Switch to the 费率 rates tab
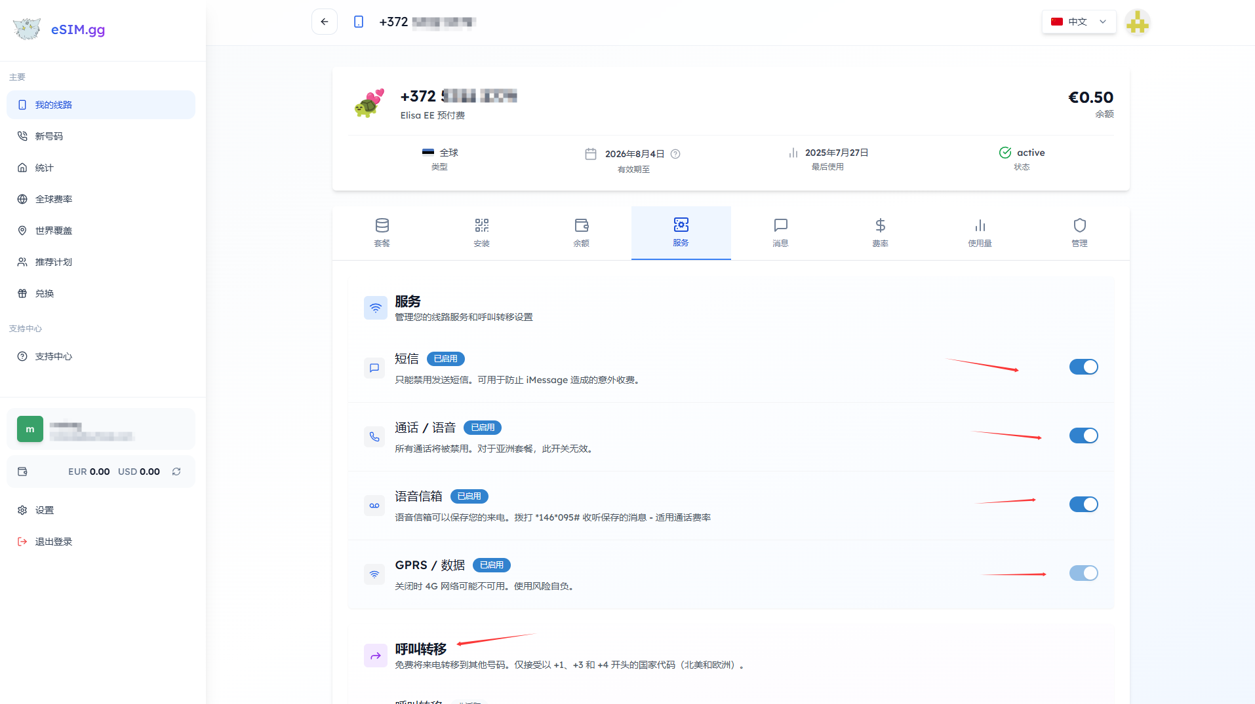Screen dimensions: 1255x704 pos(880,232)
